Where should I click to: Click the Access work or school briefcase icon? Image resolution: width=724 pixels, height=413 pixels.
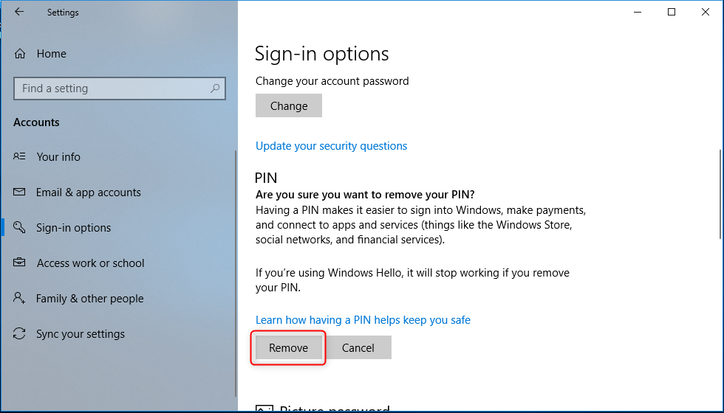coord(20,263)
